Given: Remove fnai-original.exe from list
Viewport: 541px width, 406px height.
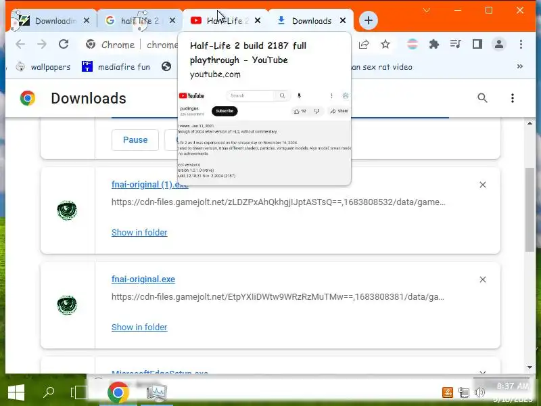Looking at the screenshot, I should click(483, 279).
